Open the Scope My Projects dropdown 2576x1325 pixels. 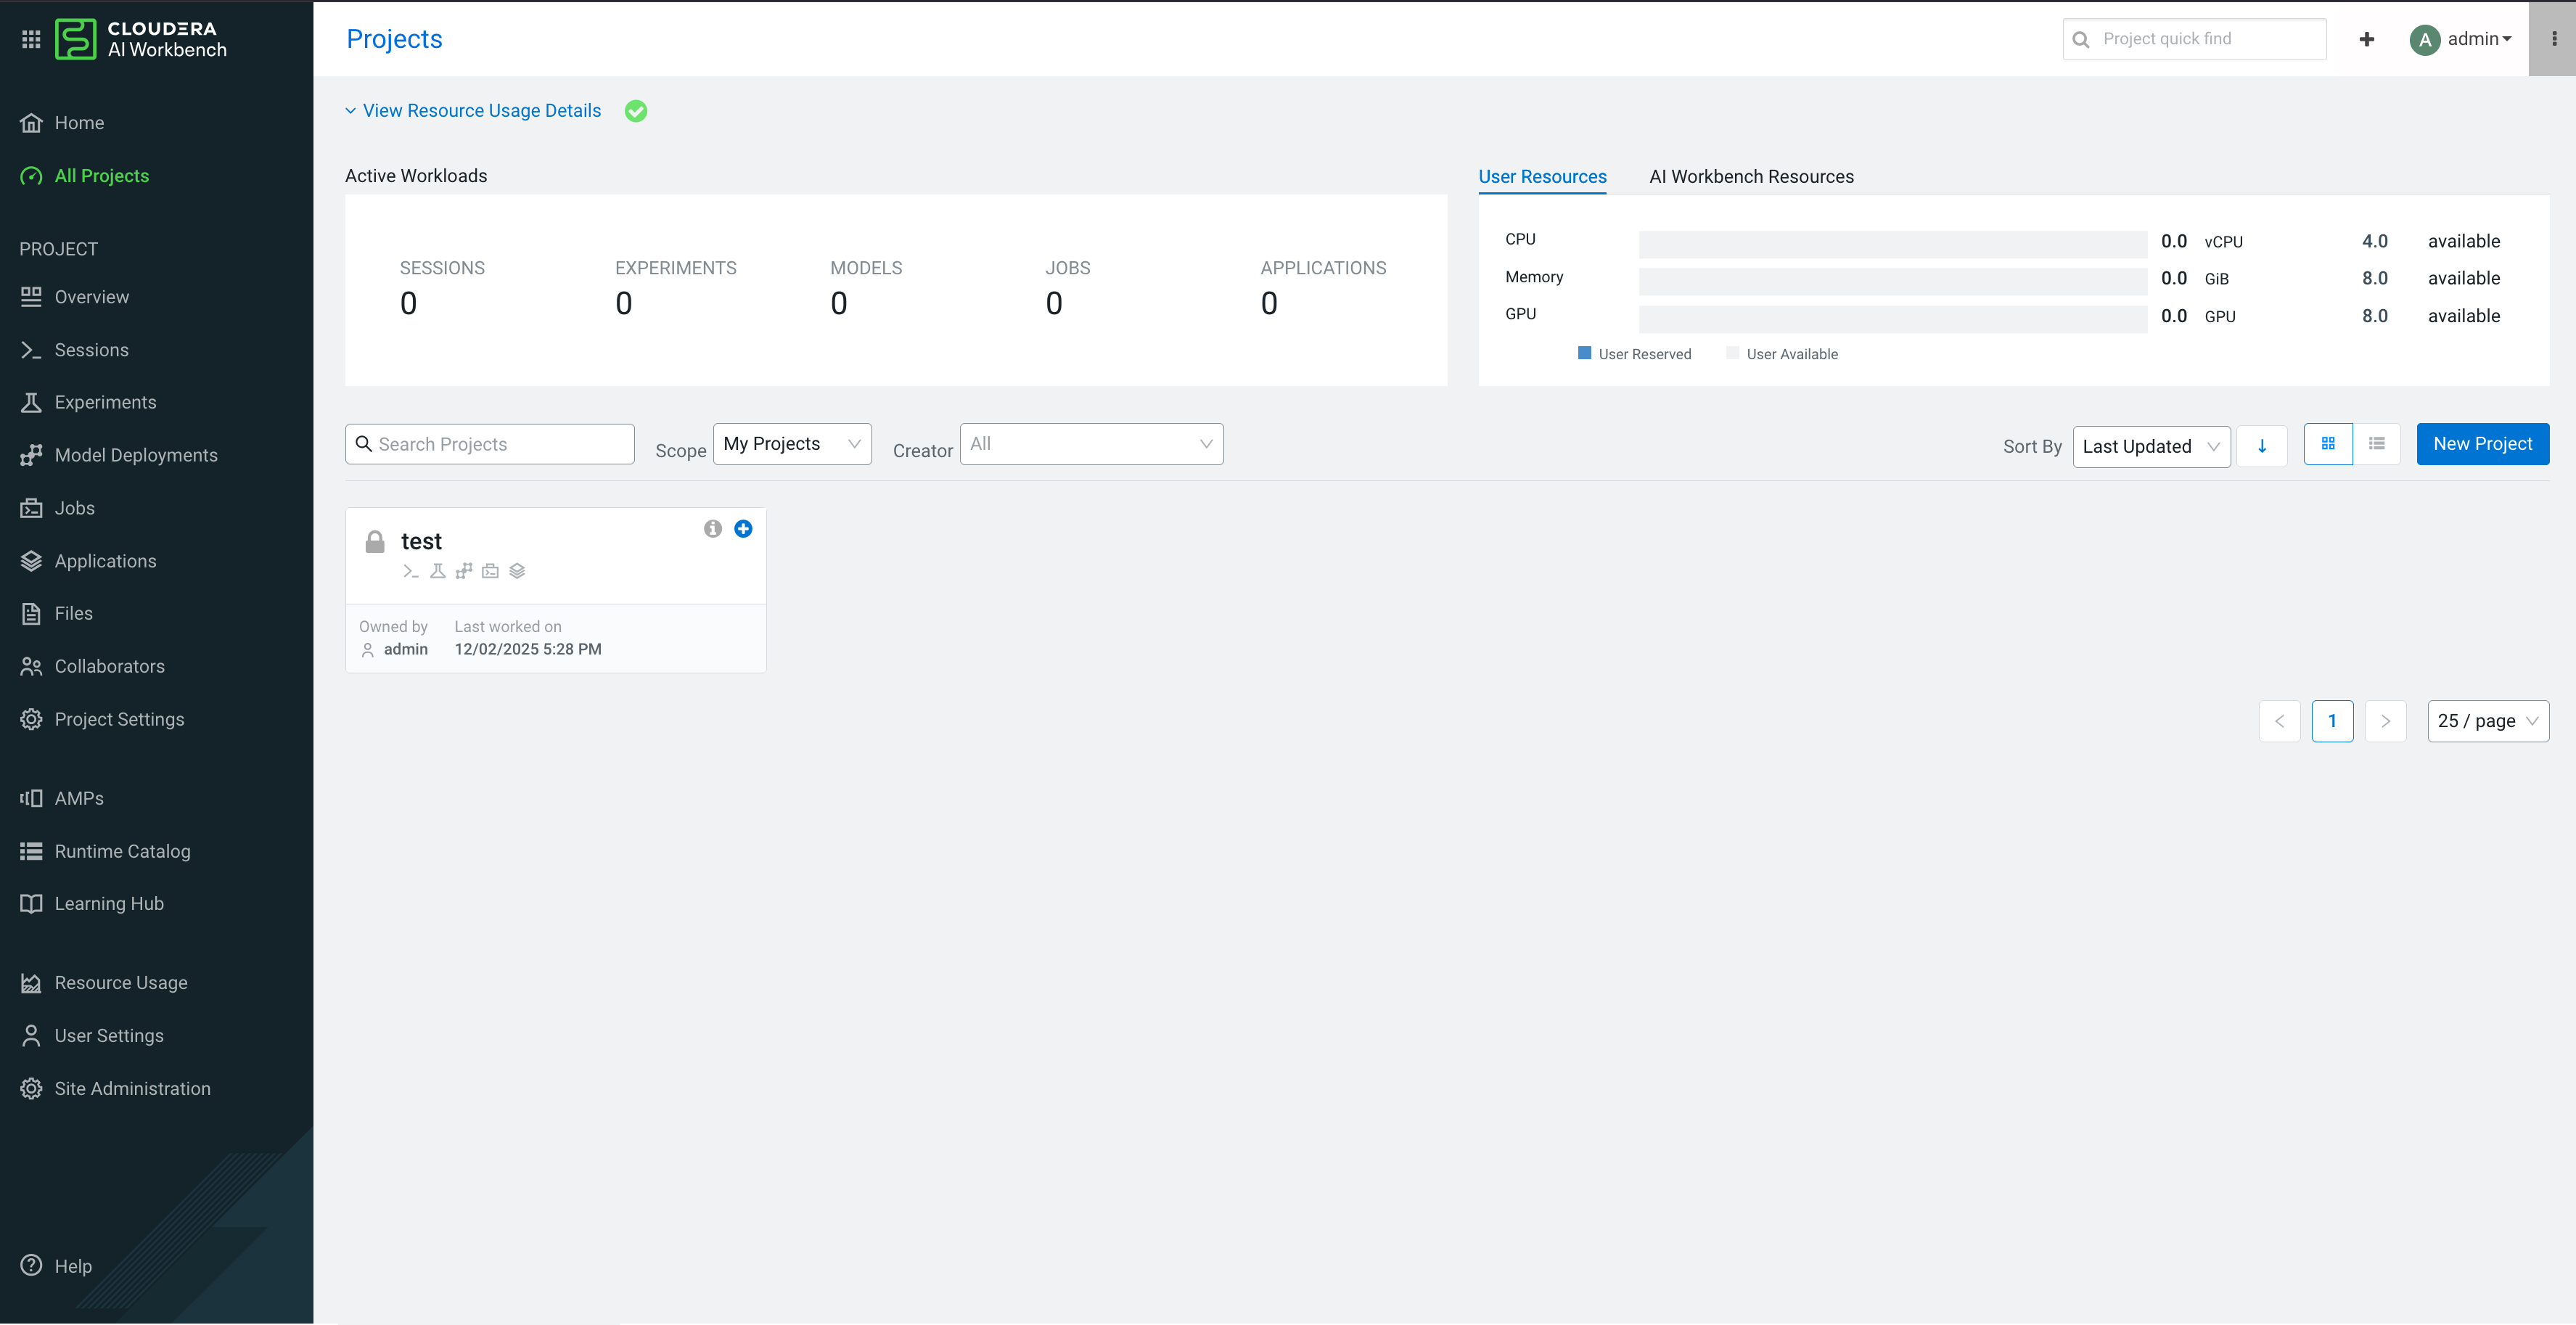[x=791, y=444]
